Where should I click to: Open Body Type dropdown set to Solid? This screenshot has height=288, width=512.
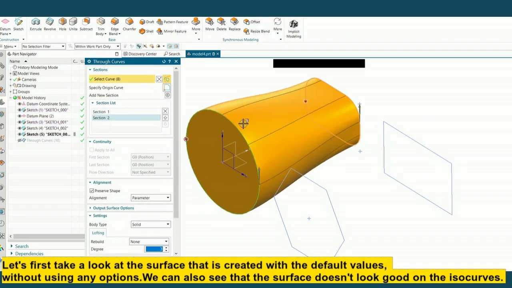pos(151,224)
